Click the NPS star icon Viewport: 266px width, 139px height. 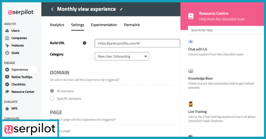(x=7, y=108)
